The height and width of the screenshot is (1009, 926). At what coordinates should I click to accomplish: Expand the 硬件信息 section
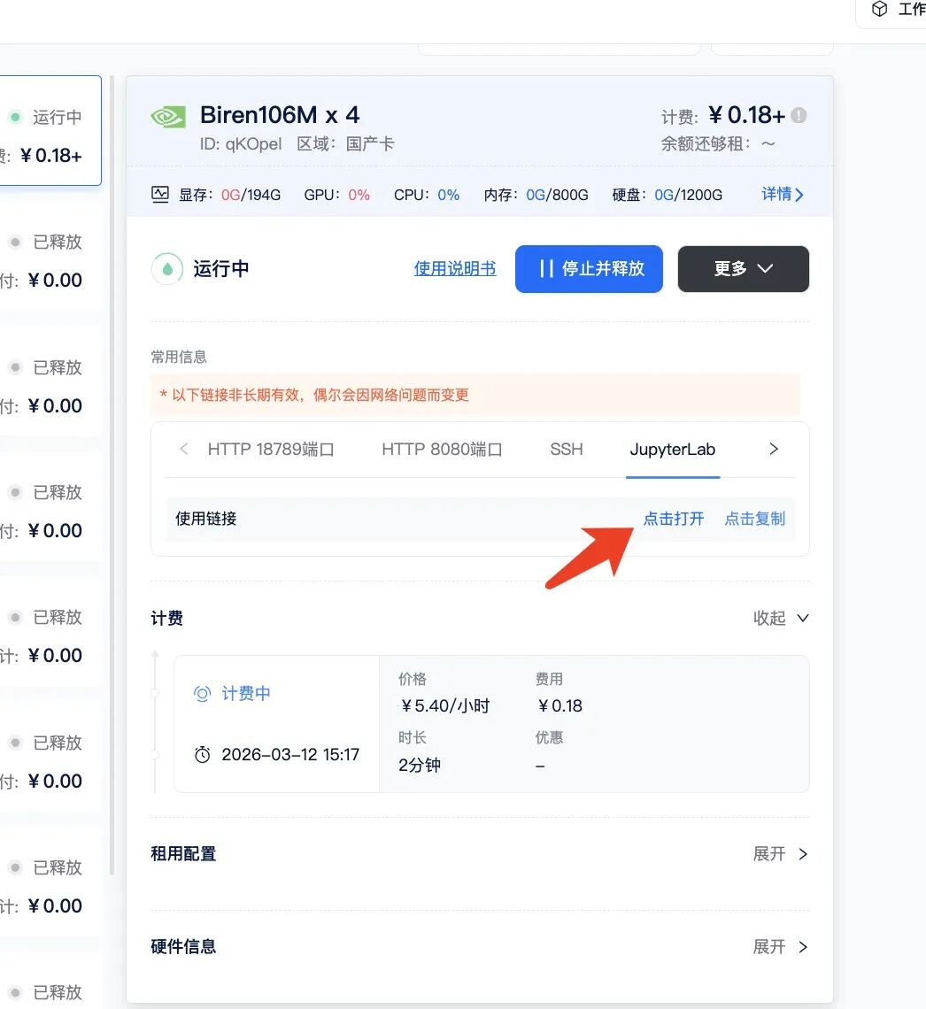tap(781, 946)
